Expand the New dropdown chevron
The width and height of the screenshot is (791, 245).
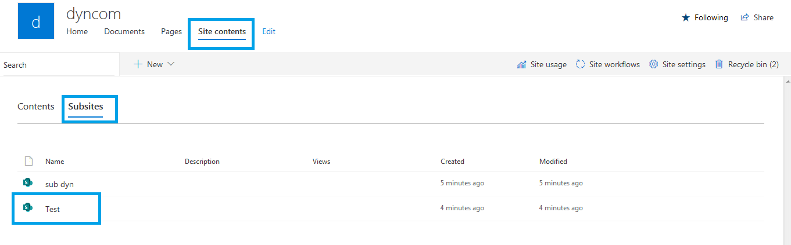coord(171,64)
